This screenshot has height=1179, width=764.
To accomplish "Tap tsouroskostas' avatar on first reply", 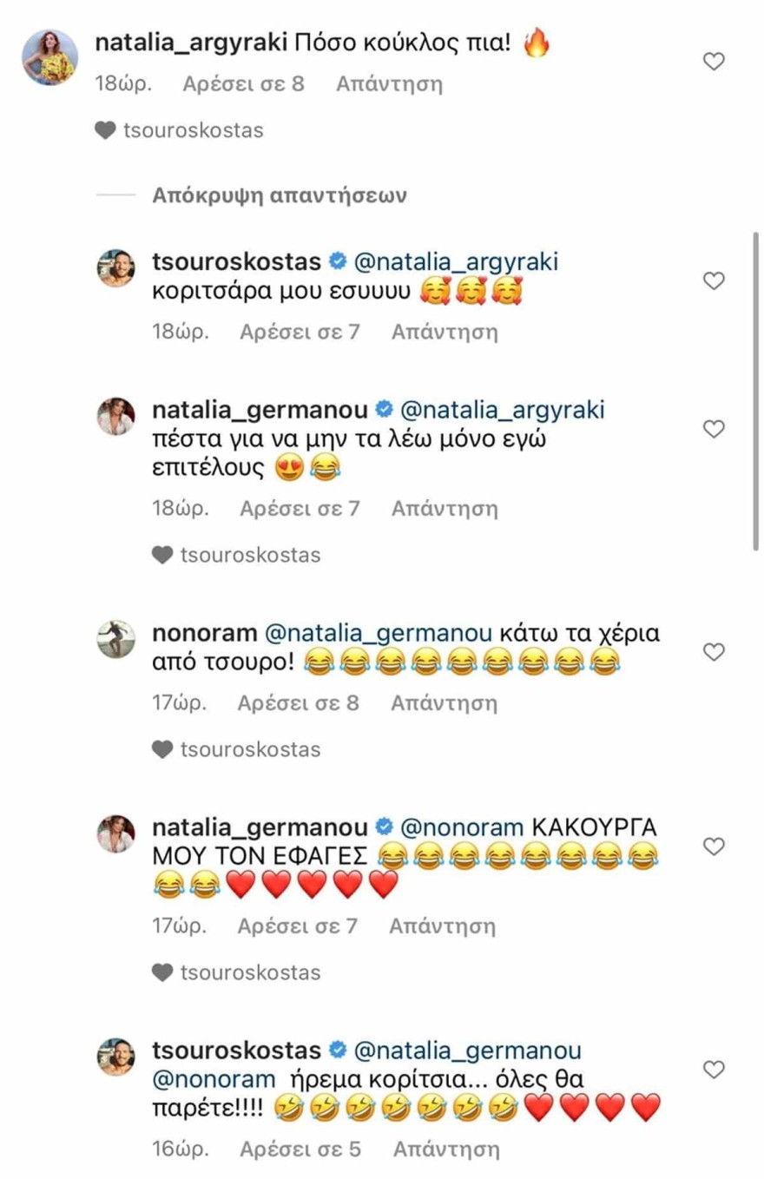I will [x=115, y=268].
